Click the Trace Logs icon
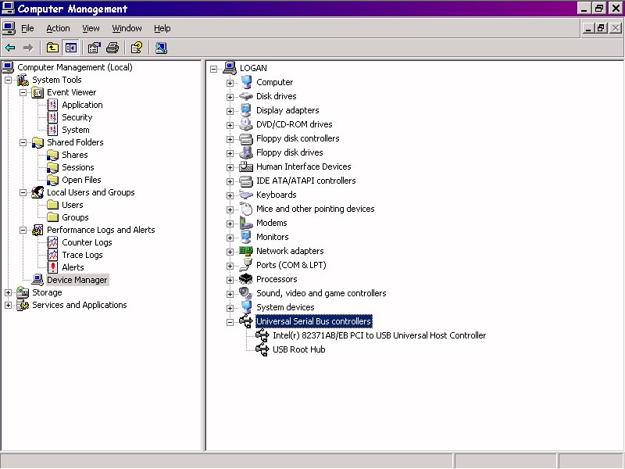 (52, 255)
